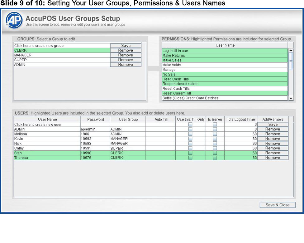Select Kevin's password cell '10593'
304x243 pixels.
click(x=95, y=139)
